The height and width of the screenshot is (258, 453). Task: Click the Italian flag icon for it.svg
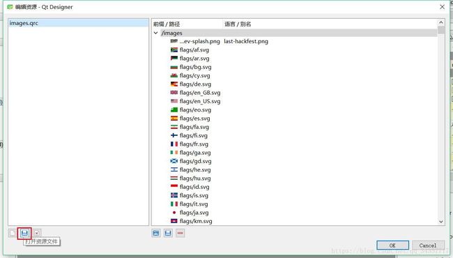pos(174,204)
